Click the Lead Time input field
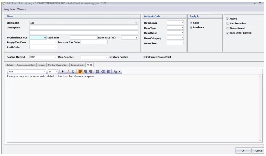 [84, 37]
